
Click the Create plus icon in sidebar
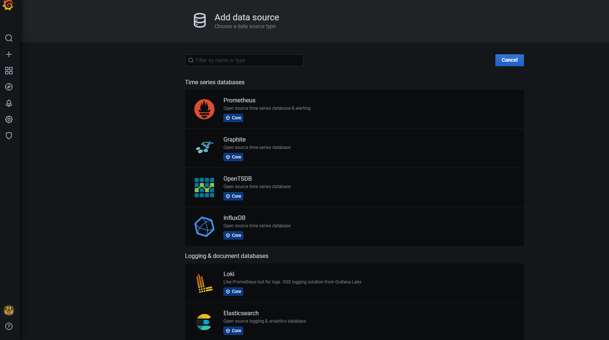(9, 54)
